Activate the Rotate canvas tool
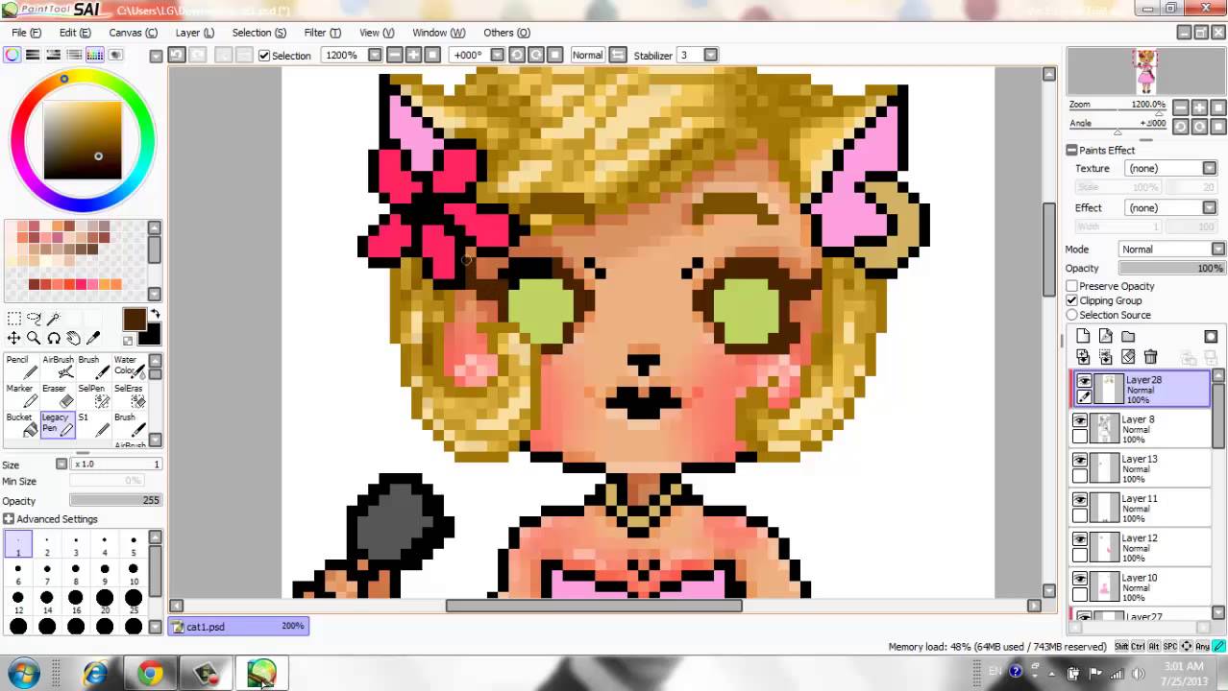Viewport: 1228px width, 691px height. pos(54,338)
